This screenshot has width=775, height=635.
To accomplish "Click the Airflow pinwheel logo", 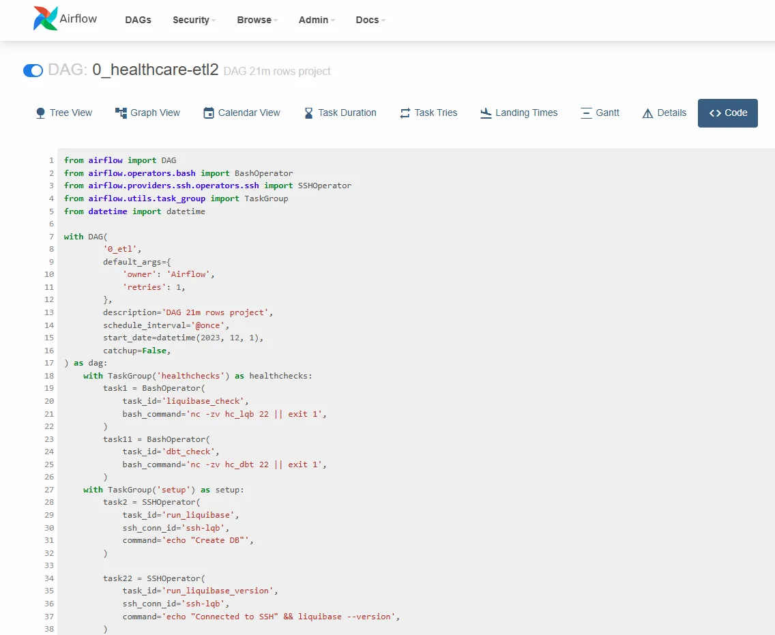I will pyautogui.click(x=46, y=18).
